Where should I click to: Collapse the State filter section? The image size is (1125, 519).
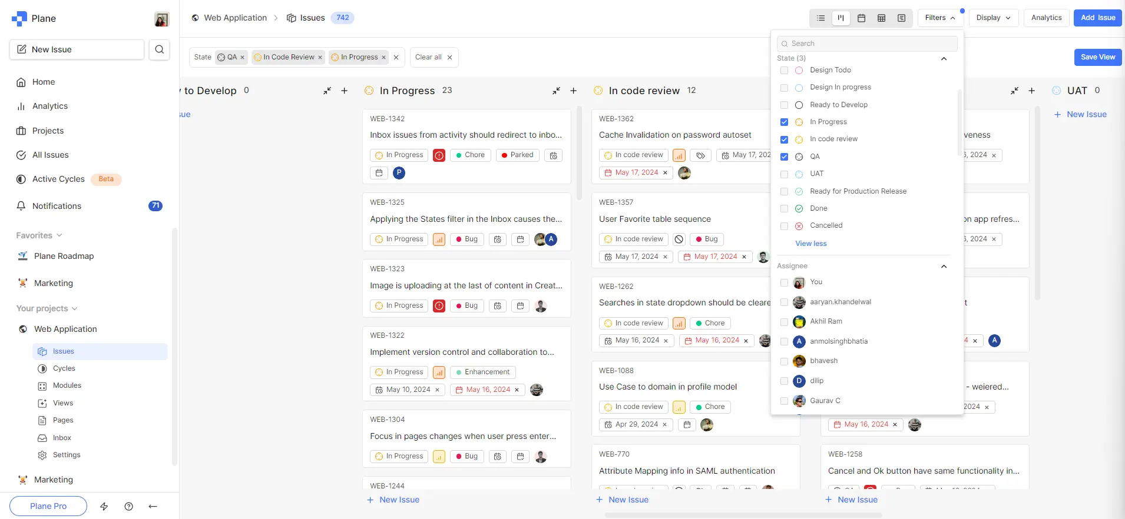click(944, 58)
